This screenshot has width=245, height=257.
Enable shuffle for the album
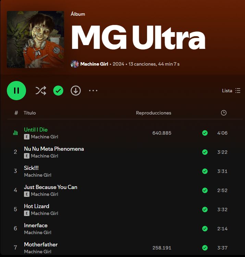(x=41, y=91)
